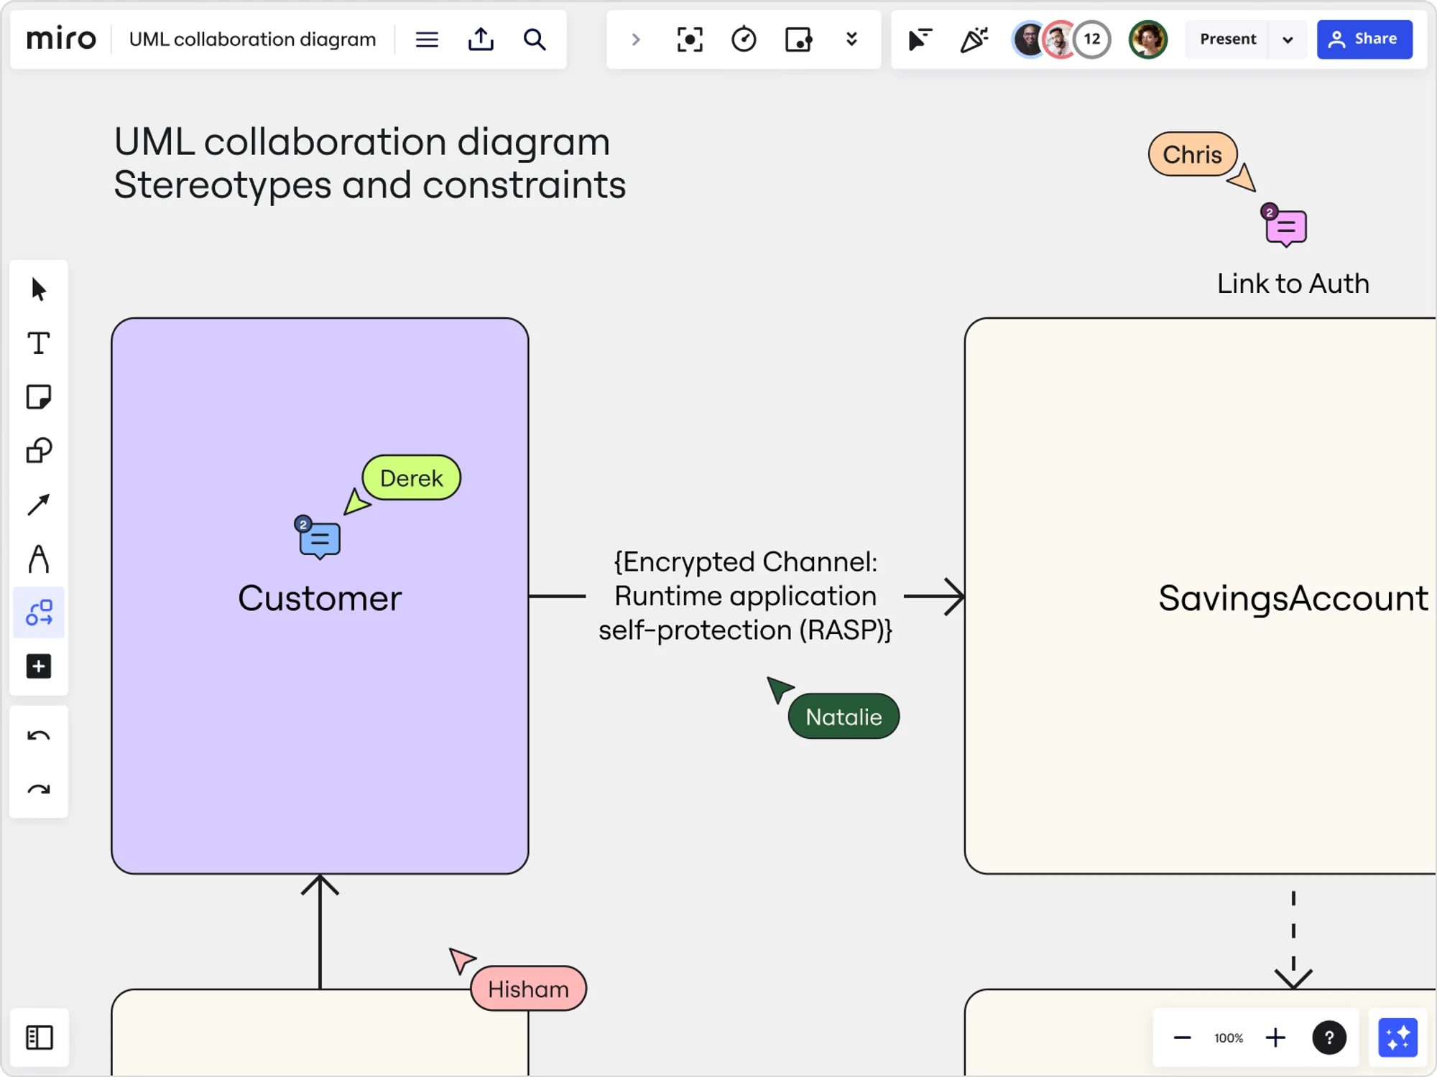The width and height of the screenshot is (1437, 1077).
Task: Open the timer tool
Action: point(744,39)
